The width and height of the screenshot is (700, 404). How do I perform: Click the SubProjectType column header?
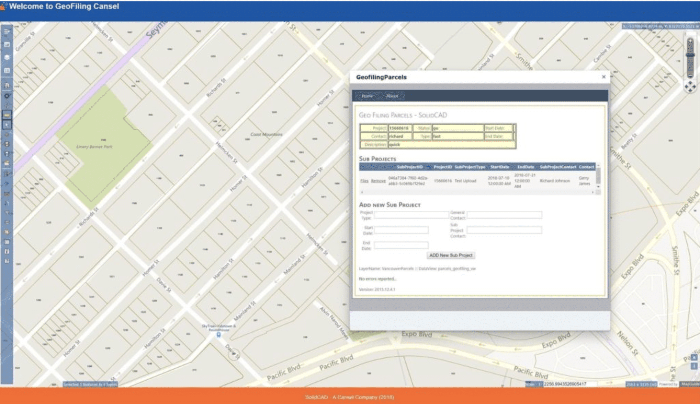tap(470, 167)
